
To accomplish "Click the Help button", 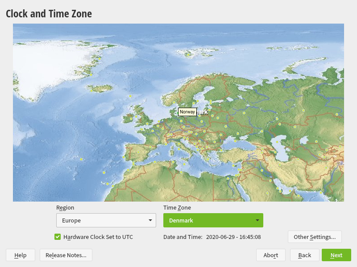I will click(21, 255).
